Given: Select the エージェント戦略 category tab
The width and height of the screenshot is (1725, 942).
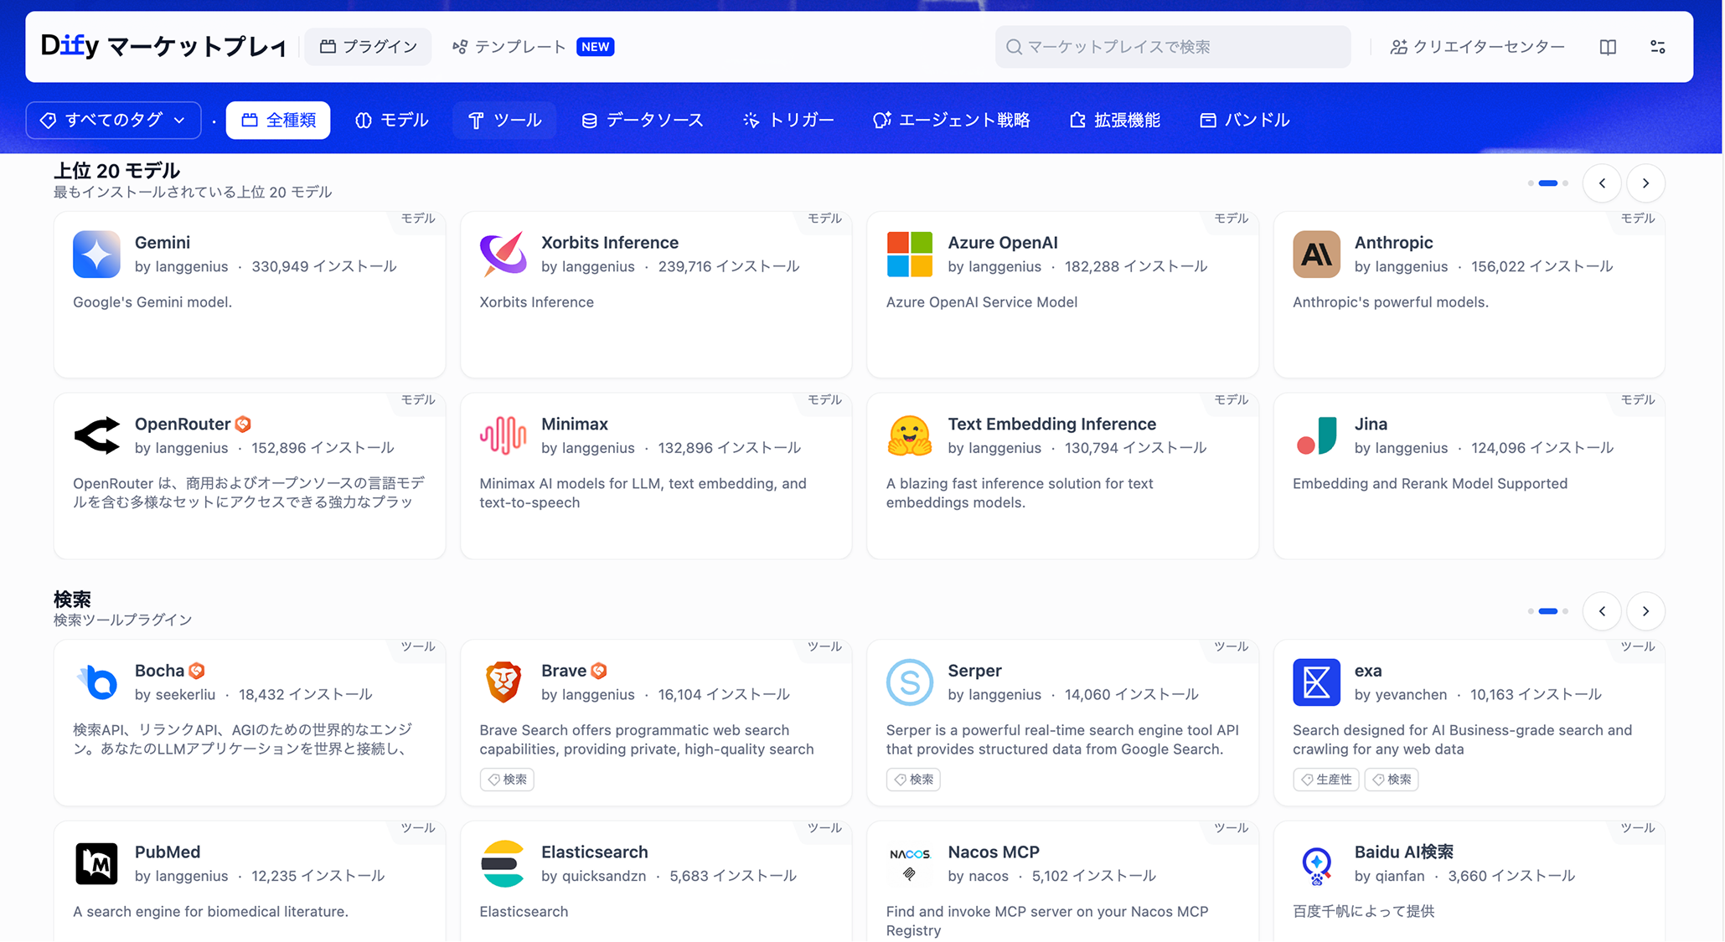Looking at the screenshot, I should point(951,121).
